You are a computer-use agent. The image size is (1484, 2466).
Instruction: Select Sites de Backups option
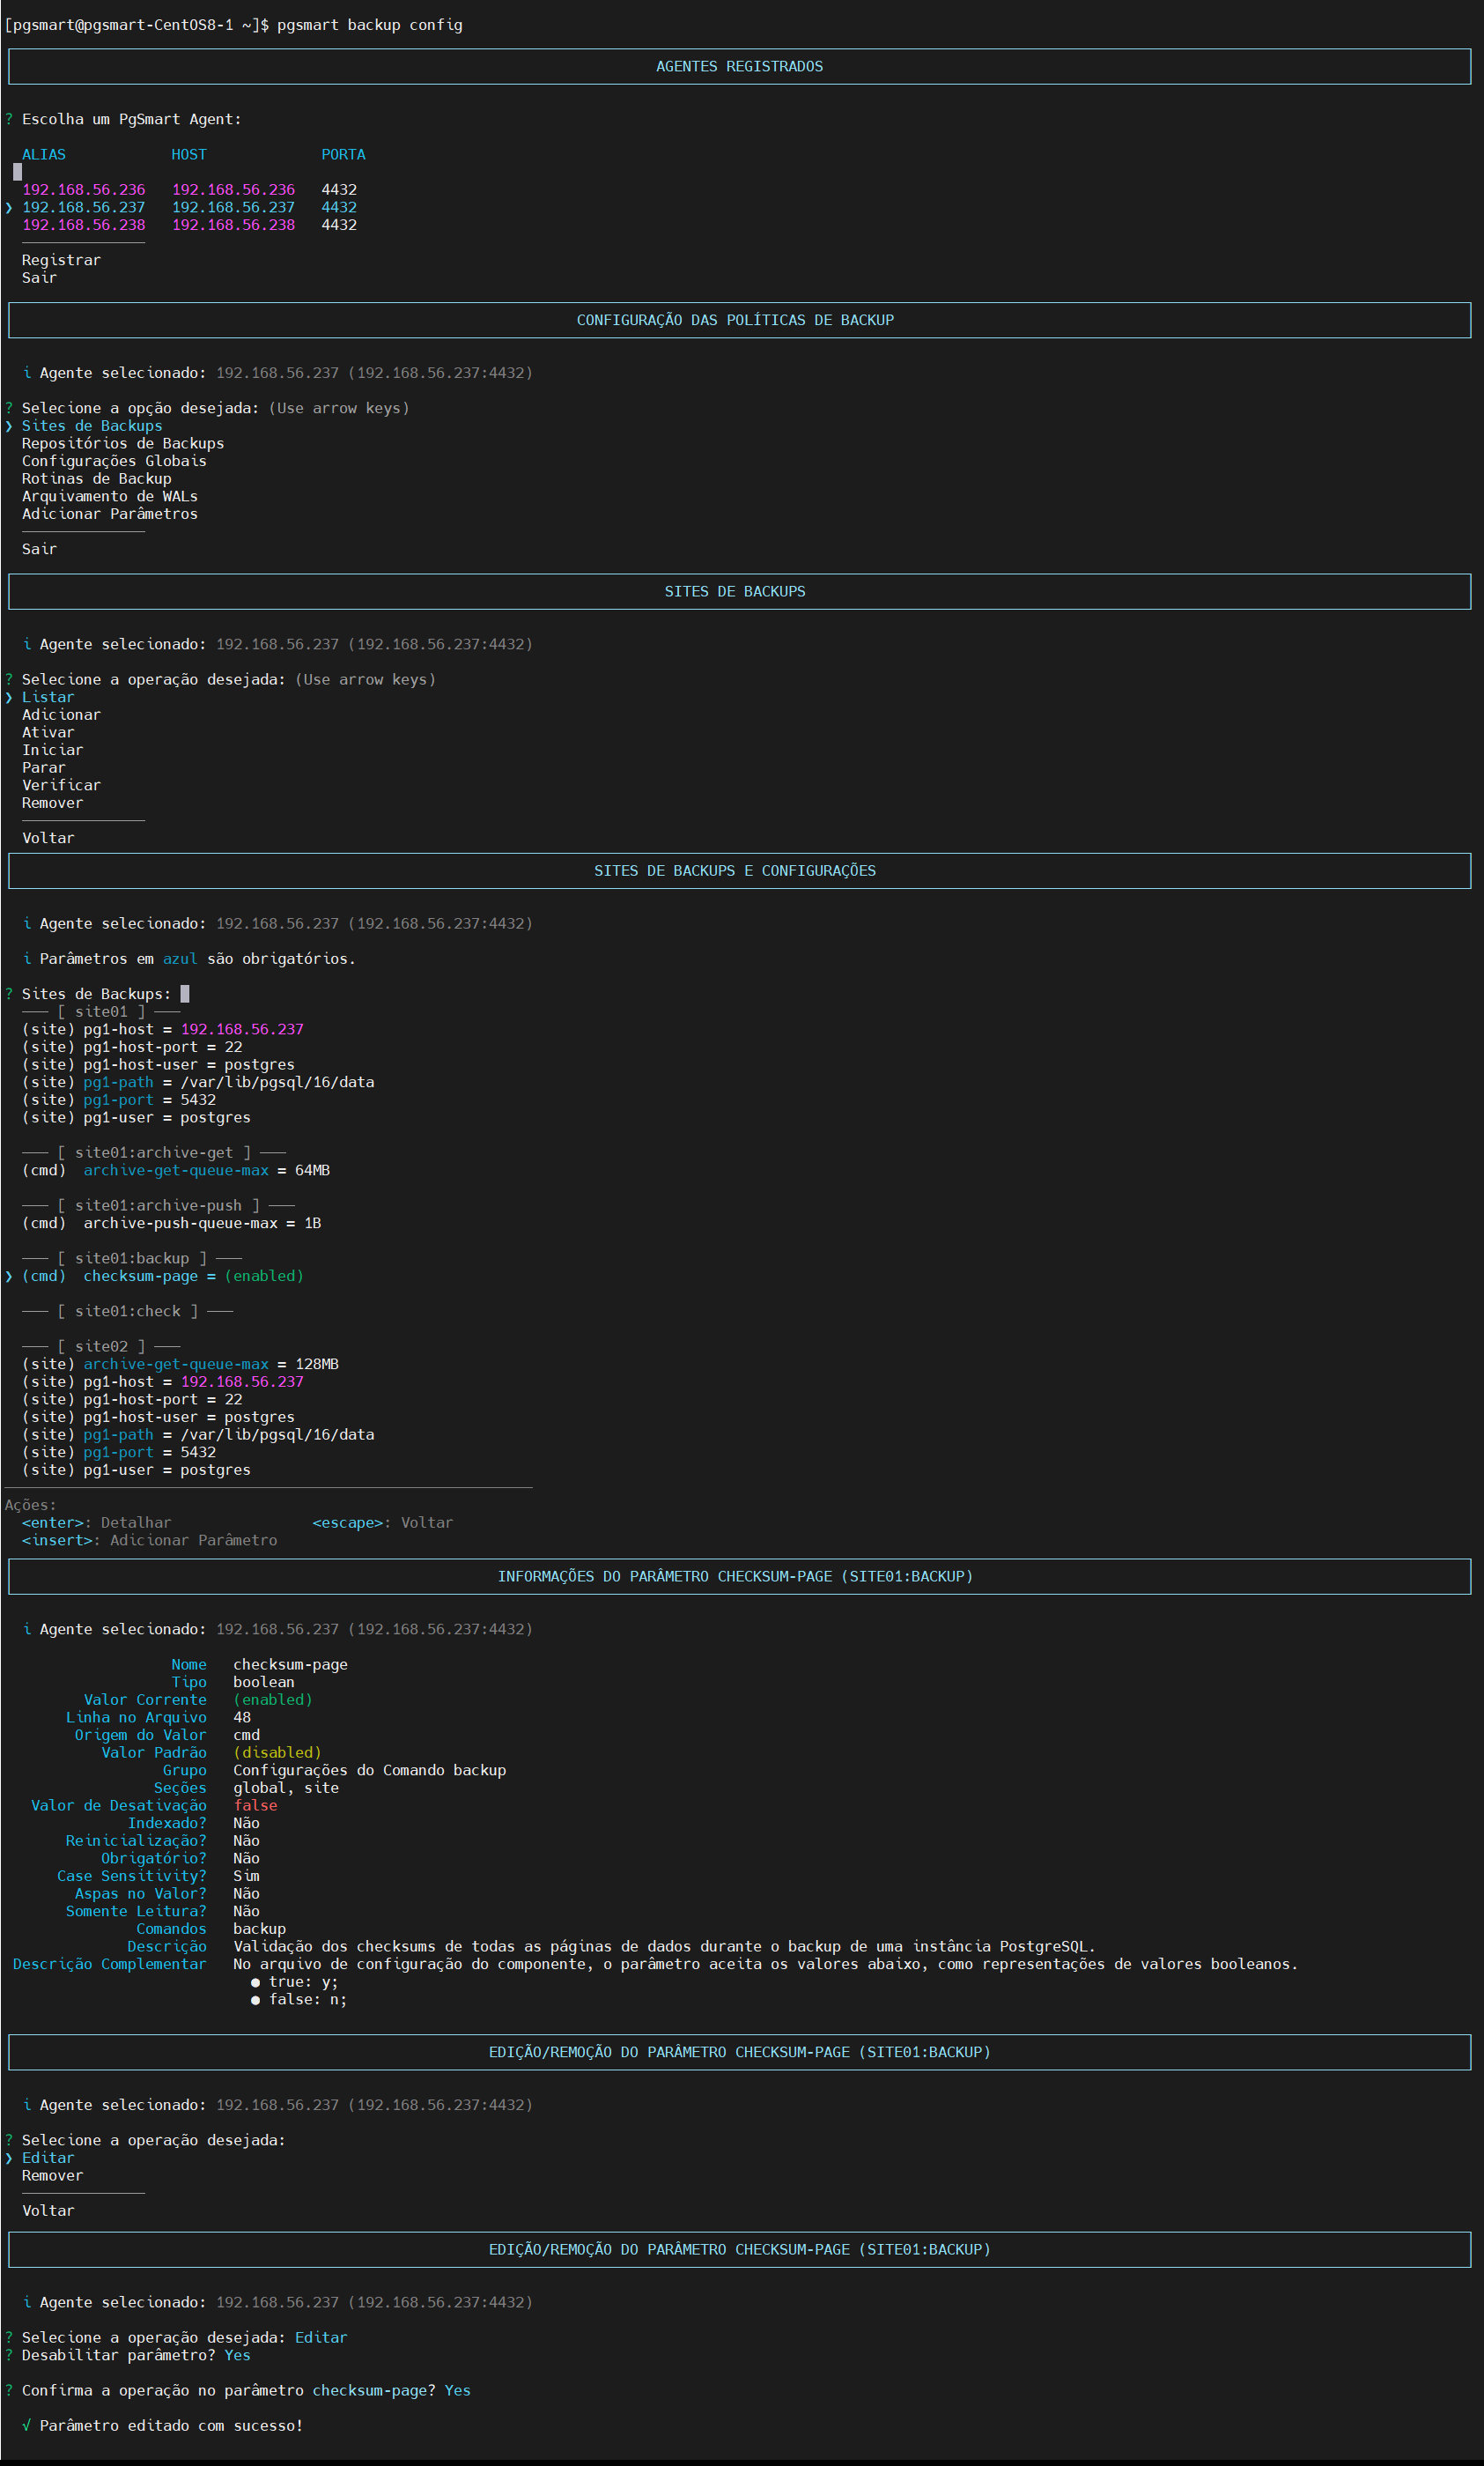[x=92, y=426]
